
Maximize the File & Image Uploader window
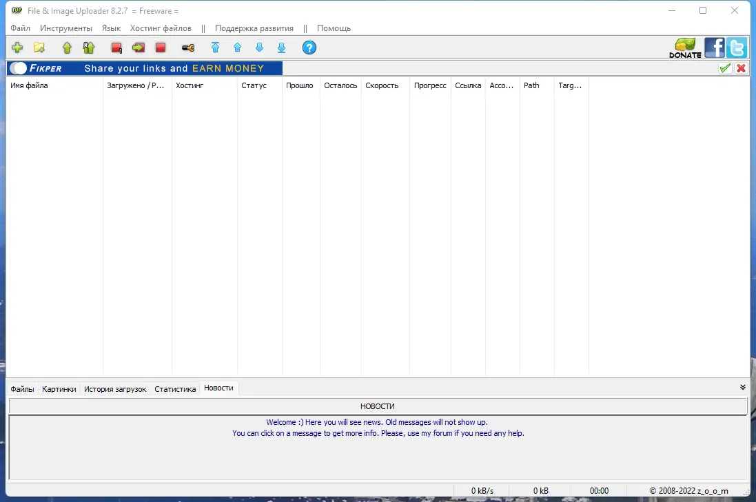point(703,10)
